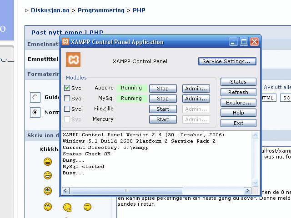This screenshot has width=291, height=218.
Task: Open the Programmering breadcrumb link
Action: tap(101, 10)
